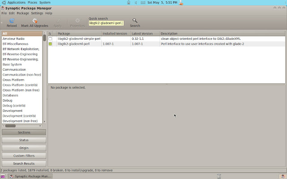Screen dimensions: 287x179
Task: Open the Package menu
Action: click(x=23, y=13)
